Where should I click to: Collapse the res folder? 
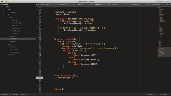pos(4,44)
